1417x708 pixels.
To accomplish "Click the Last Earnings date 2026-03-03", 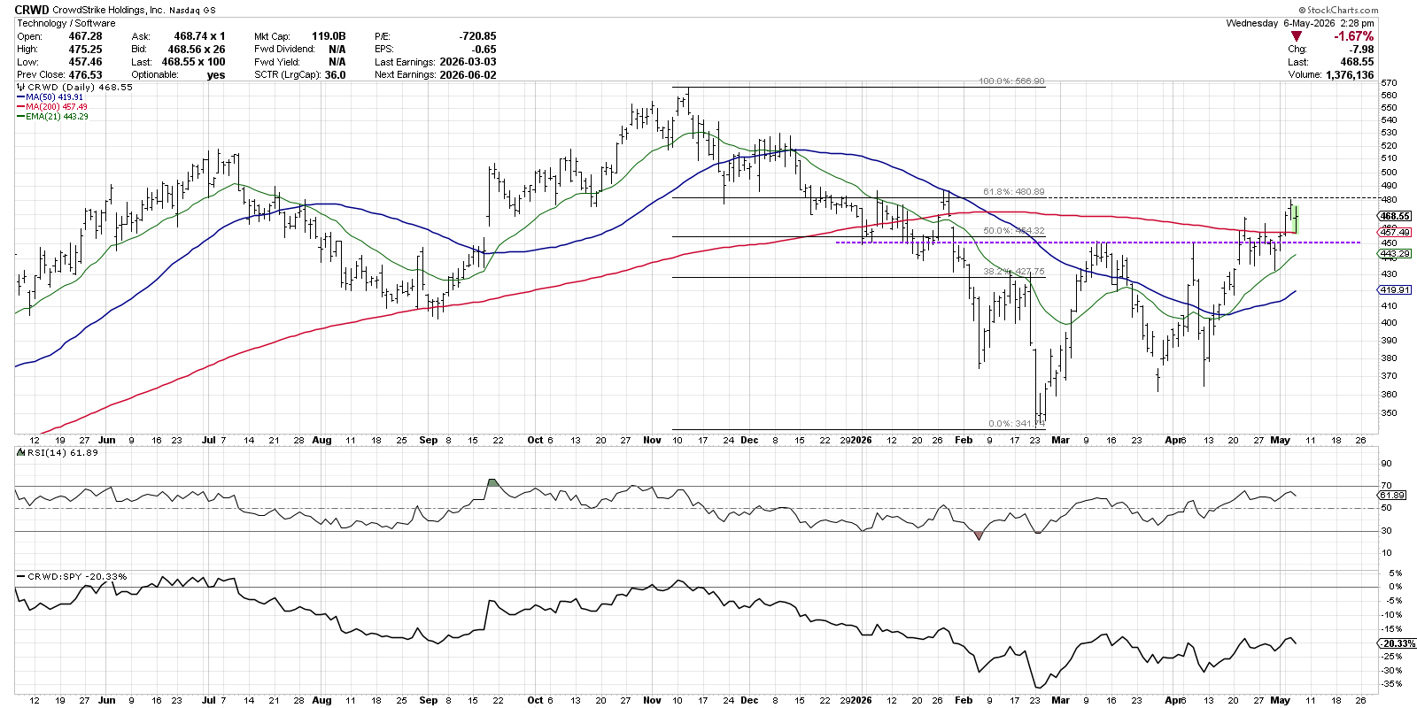I will coord(468,62).
